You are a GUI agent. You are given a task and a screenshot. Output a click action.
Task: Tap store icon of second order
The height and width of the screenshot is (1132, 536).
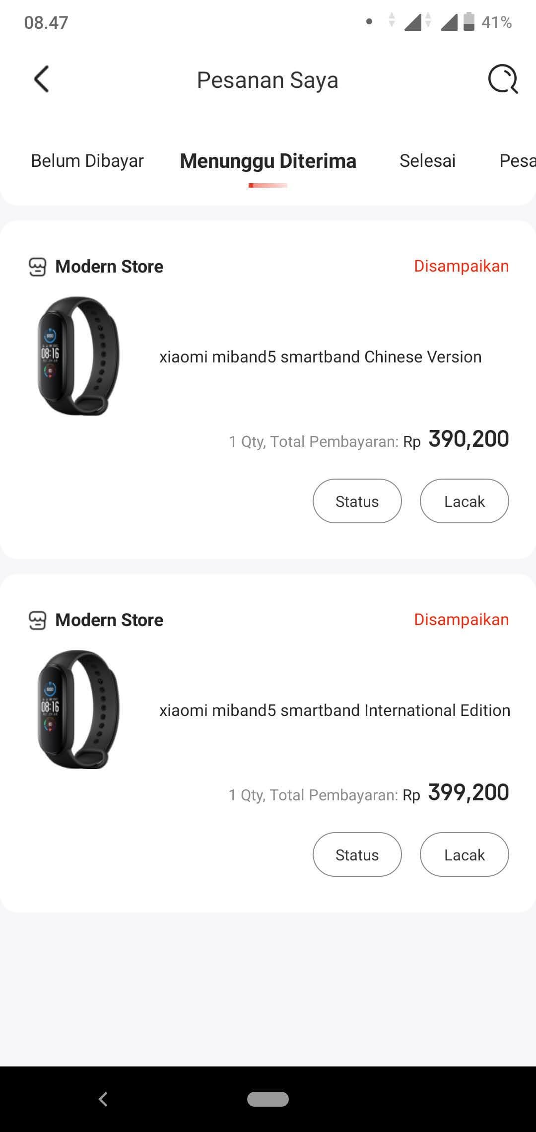coord(38,620)
